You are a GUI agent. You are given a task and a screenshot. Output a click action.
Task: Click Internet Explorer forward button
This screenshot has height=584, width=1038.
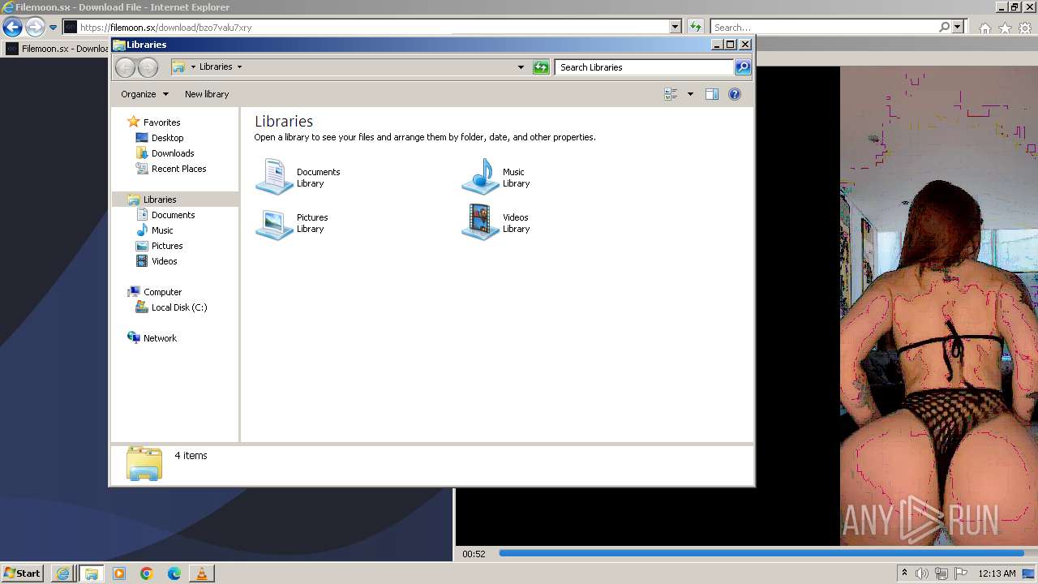click(x=34, y=28)
